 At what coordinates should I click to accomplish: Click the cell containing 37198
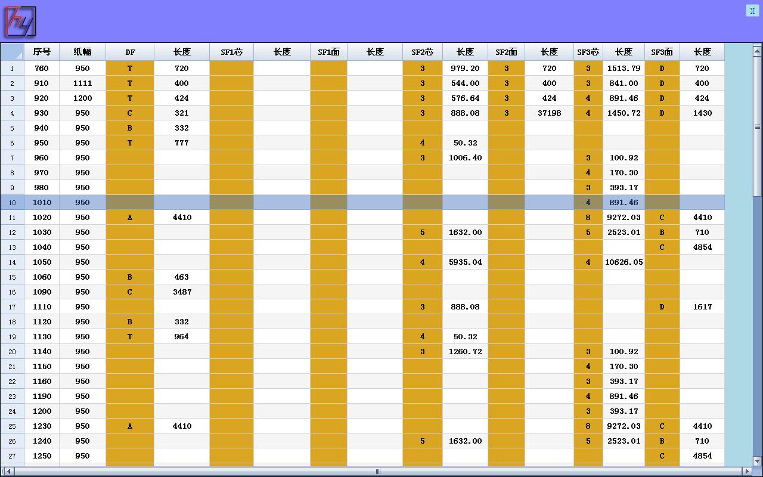[549, 113]
